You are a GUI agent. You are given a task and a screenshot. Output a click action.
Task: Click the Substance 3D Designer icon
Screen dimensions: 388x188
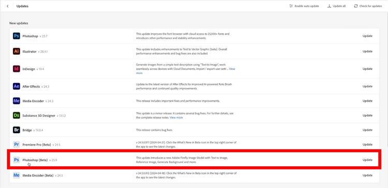coord(17,115)
